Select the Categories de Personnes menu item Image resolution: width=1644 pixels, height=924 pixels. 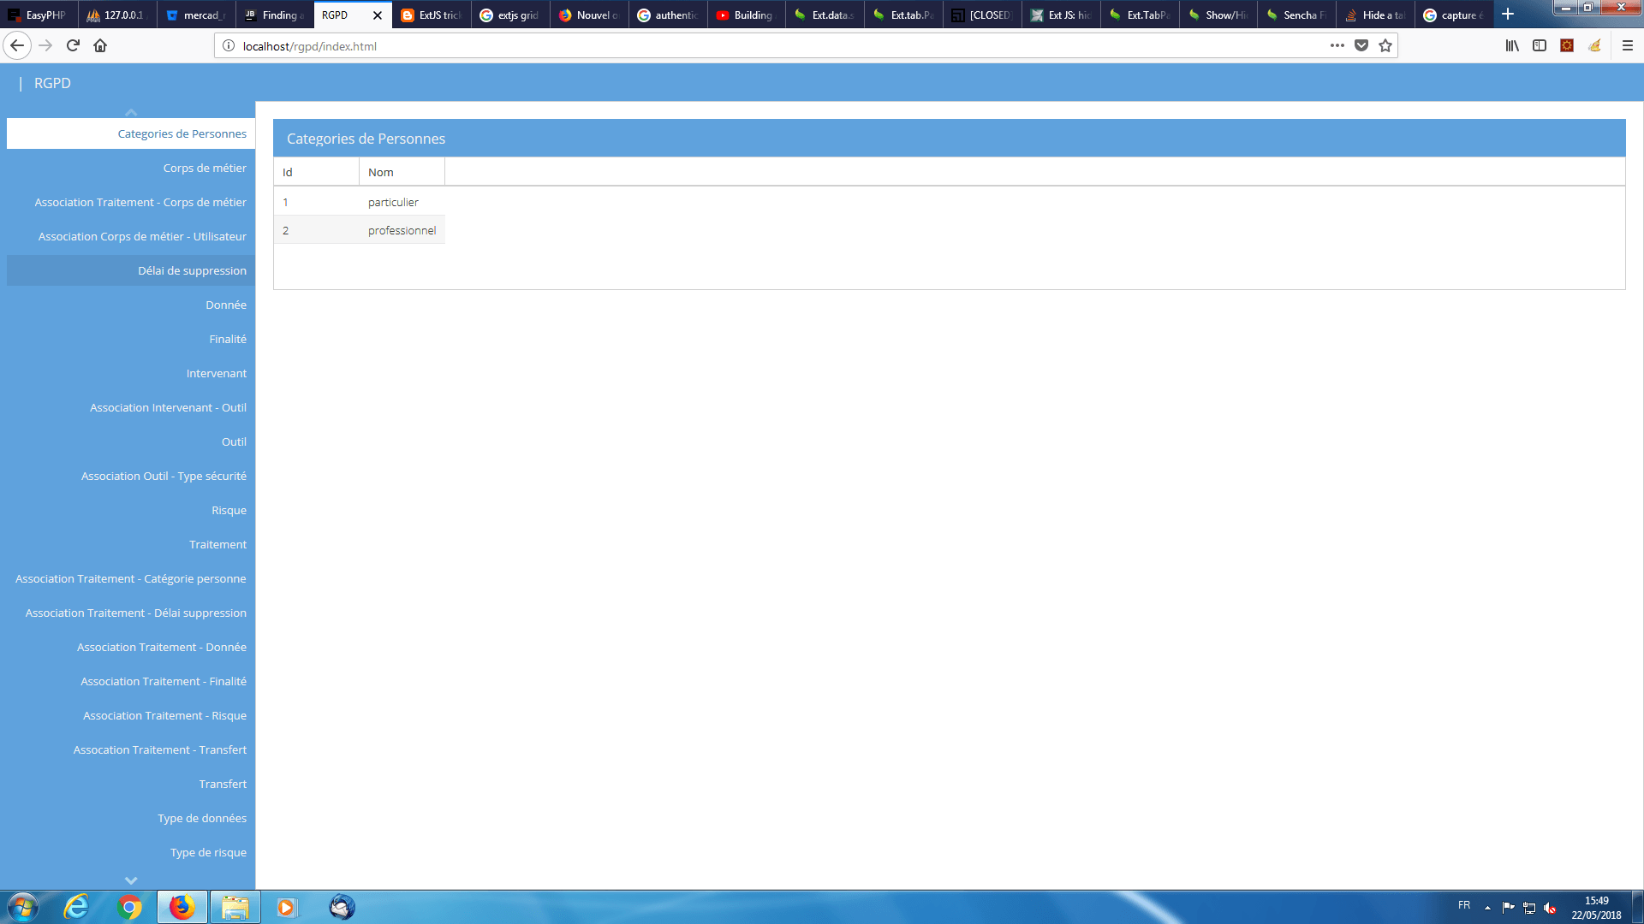point(130,132)
